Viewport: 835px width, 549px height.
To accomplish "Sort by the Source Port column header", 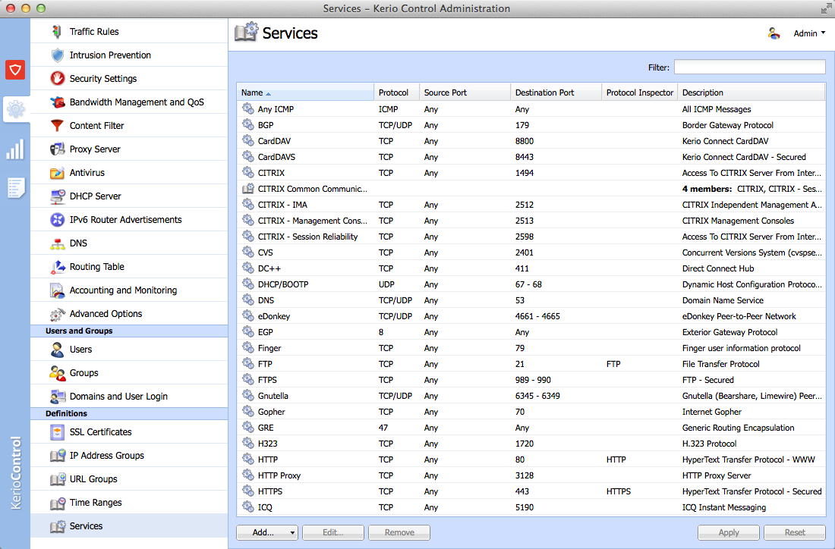I will (x=465, y=93).
